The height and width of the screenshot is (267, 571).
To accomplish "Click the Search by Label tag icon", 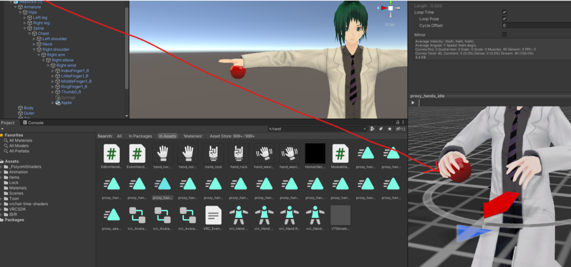I will click(x=381, y=129).
